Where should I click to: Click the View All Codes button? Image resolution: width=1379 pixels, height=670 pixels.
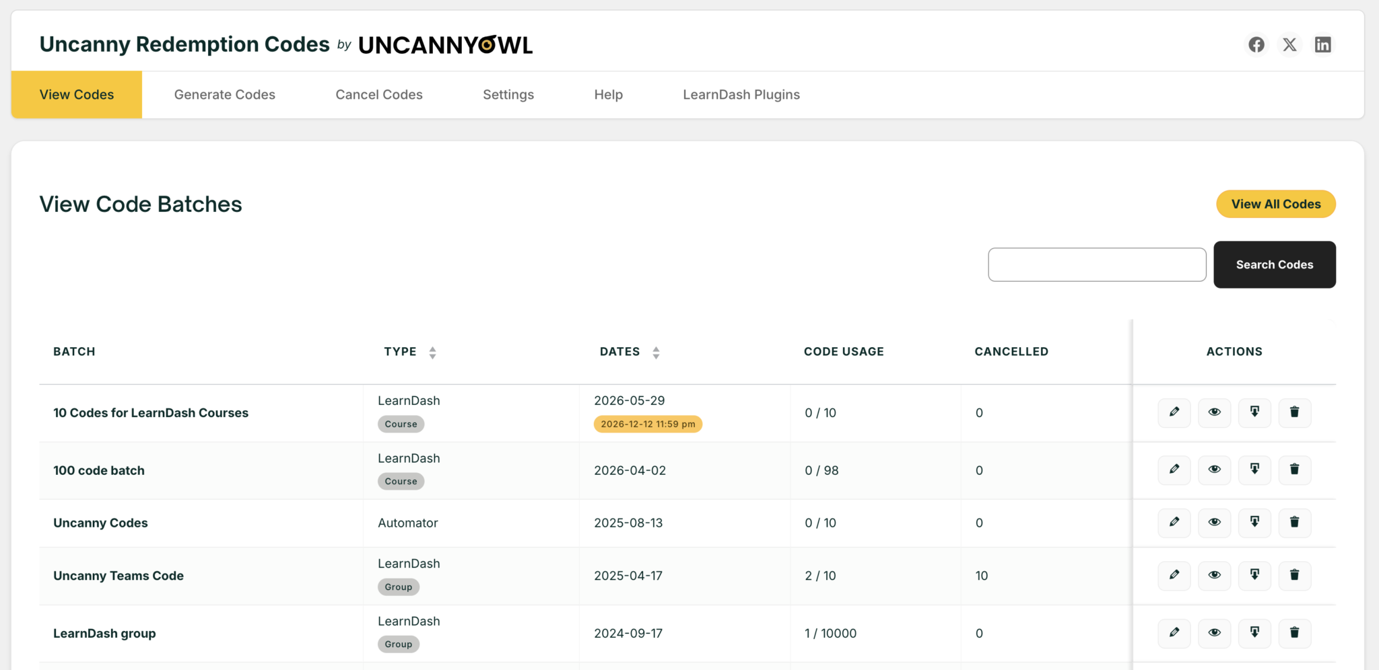(x=1276, y=204)
